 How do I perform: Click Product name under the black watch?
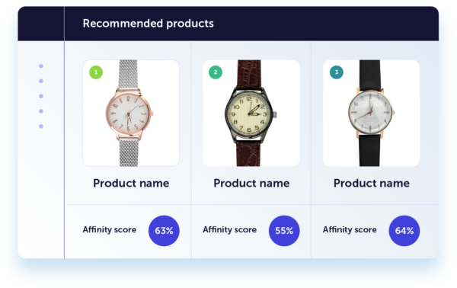372,183
